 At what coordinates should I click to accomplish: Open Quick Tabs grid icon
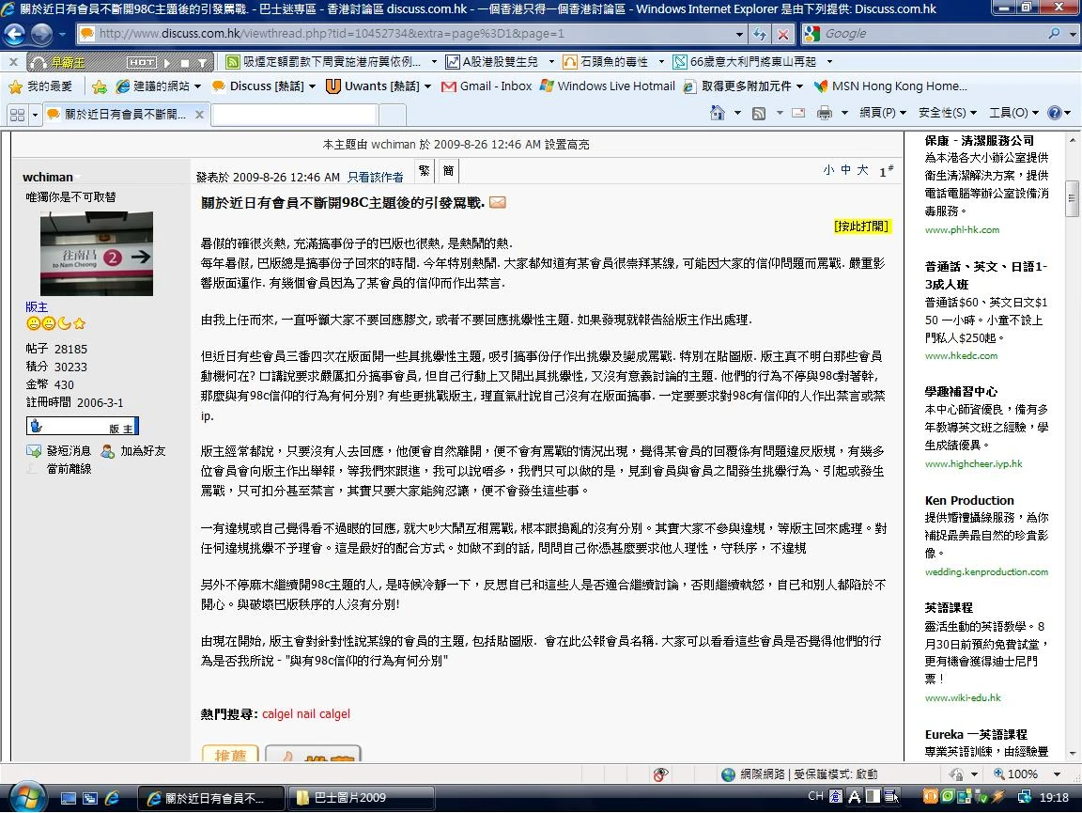pyautogui.click(x=17, y=114)
